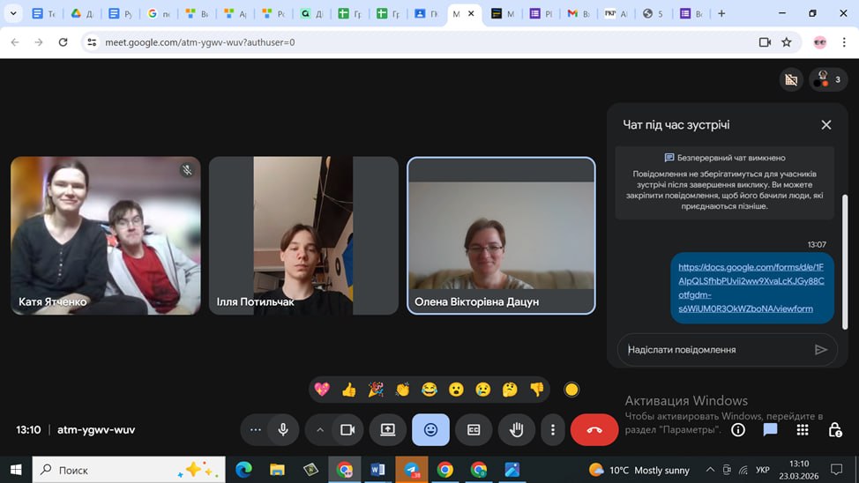Leave the call with red hang-up button
Screen dimensions: 859x483
click(594, 430)
